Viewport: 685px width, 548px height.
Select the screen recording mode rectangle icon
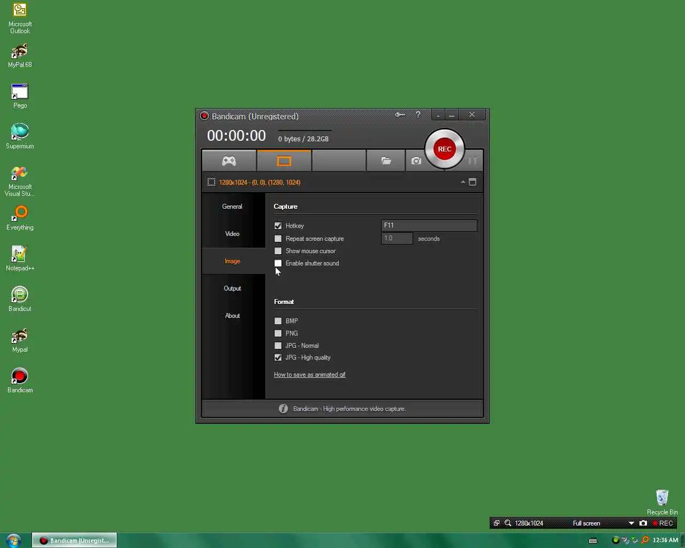click(284, 161)
